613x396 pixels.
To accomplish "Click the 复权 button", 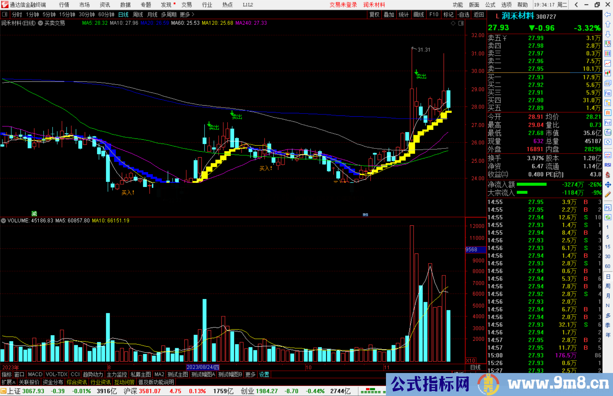I will click(374, 14).
